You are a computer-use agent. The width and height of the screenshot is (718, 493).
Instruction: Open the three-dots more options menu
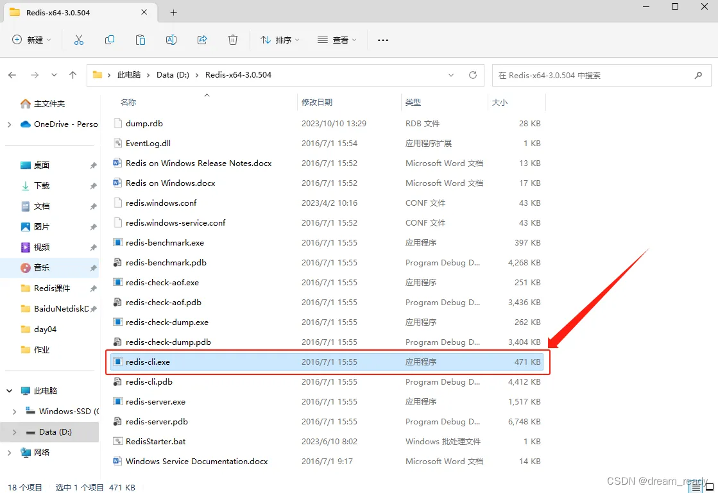(x=383, y=40)
